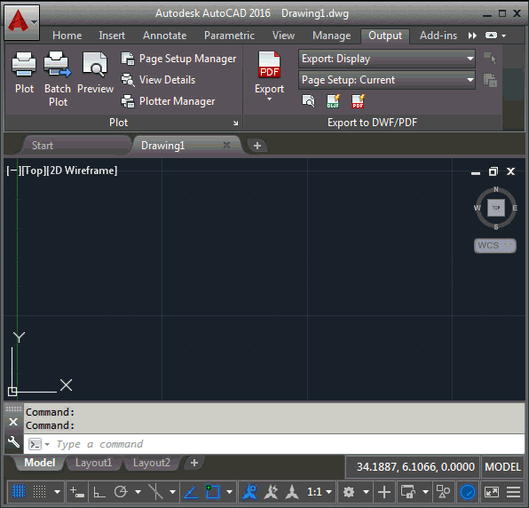Open the Layout1 tab
Image resolution: width=529 pixels, height=508 pixels.
click(x=93, y=463)
